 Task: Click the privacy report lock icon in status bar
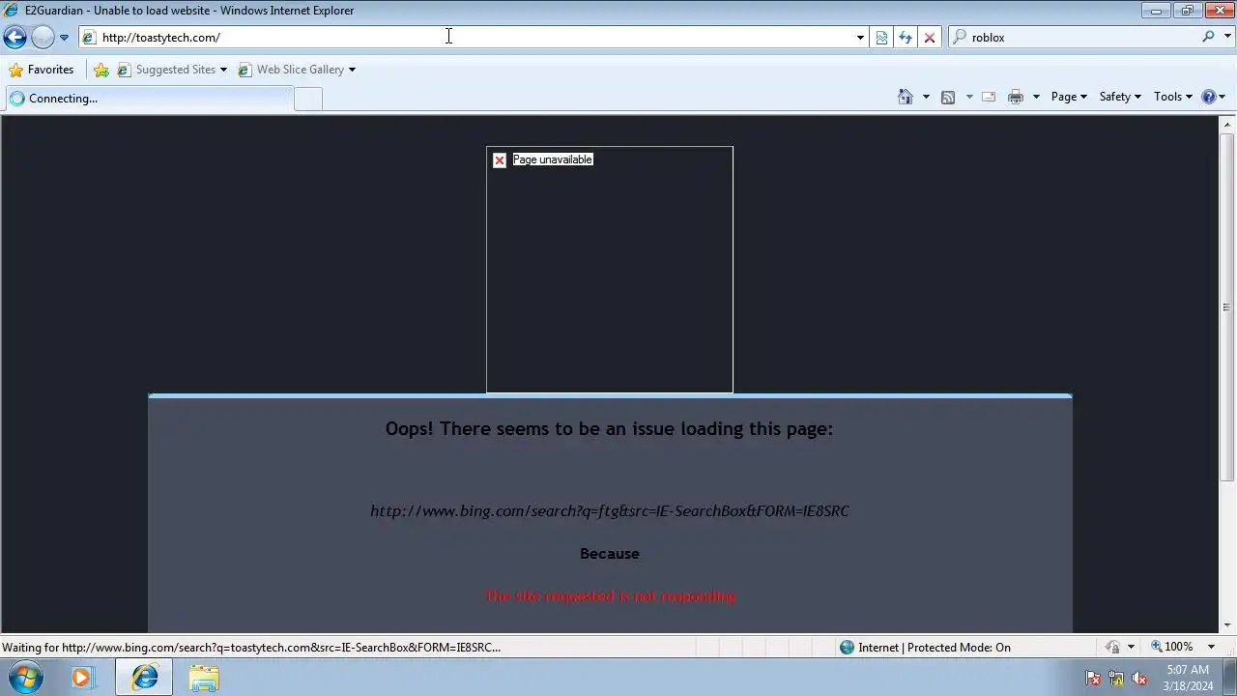(1113, 648)
